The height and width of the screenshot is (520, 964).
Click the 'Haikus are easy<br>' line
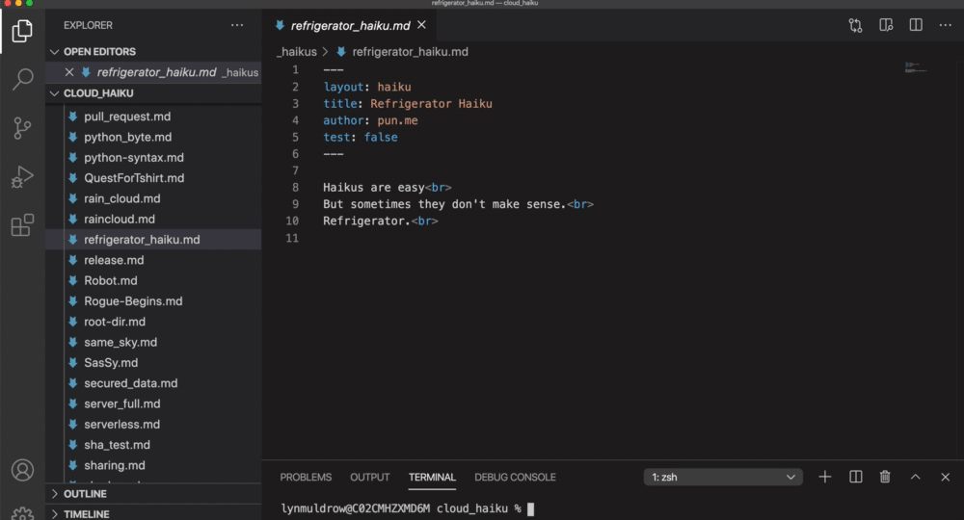pyautogui.click(x=388, y=187)
